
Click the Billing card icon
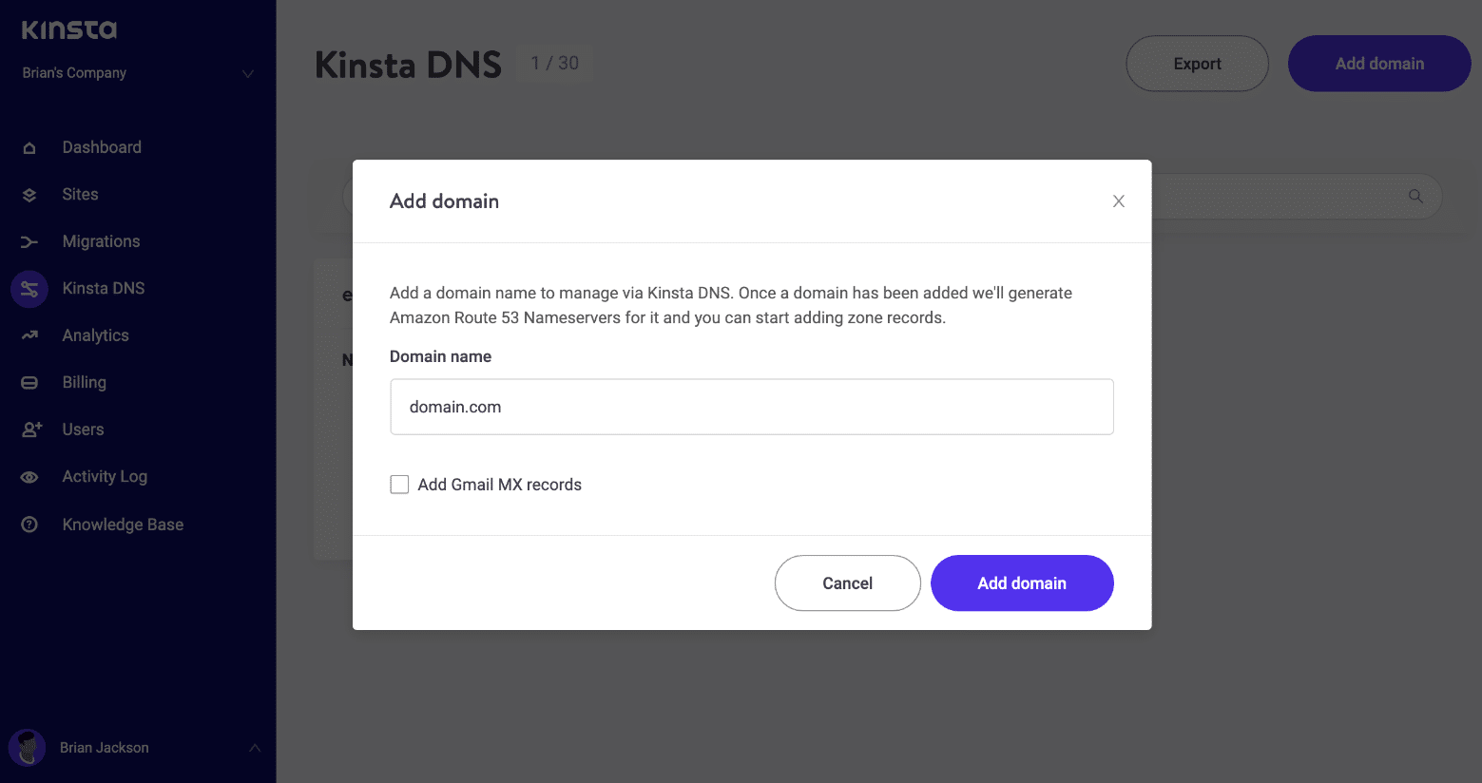[29, 382]
